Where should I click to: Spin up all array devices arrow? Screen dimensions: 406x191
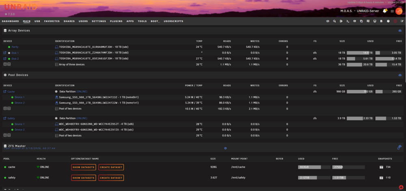9,64
